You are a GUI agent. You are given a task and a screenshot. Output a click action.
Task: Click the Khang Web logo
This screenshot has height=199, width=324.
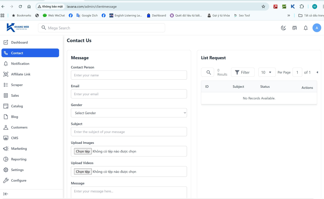tap(18, 27)
